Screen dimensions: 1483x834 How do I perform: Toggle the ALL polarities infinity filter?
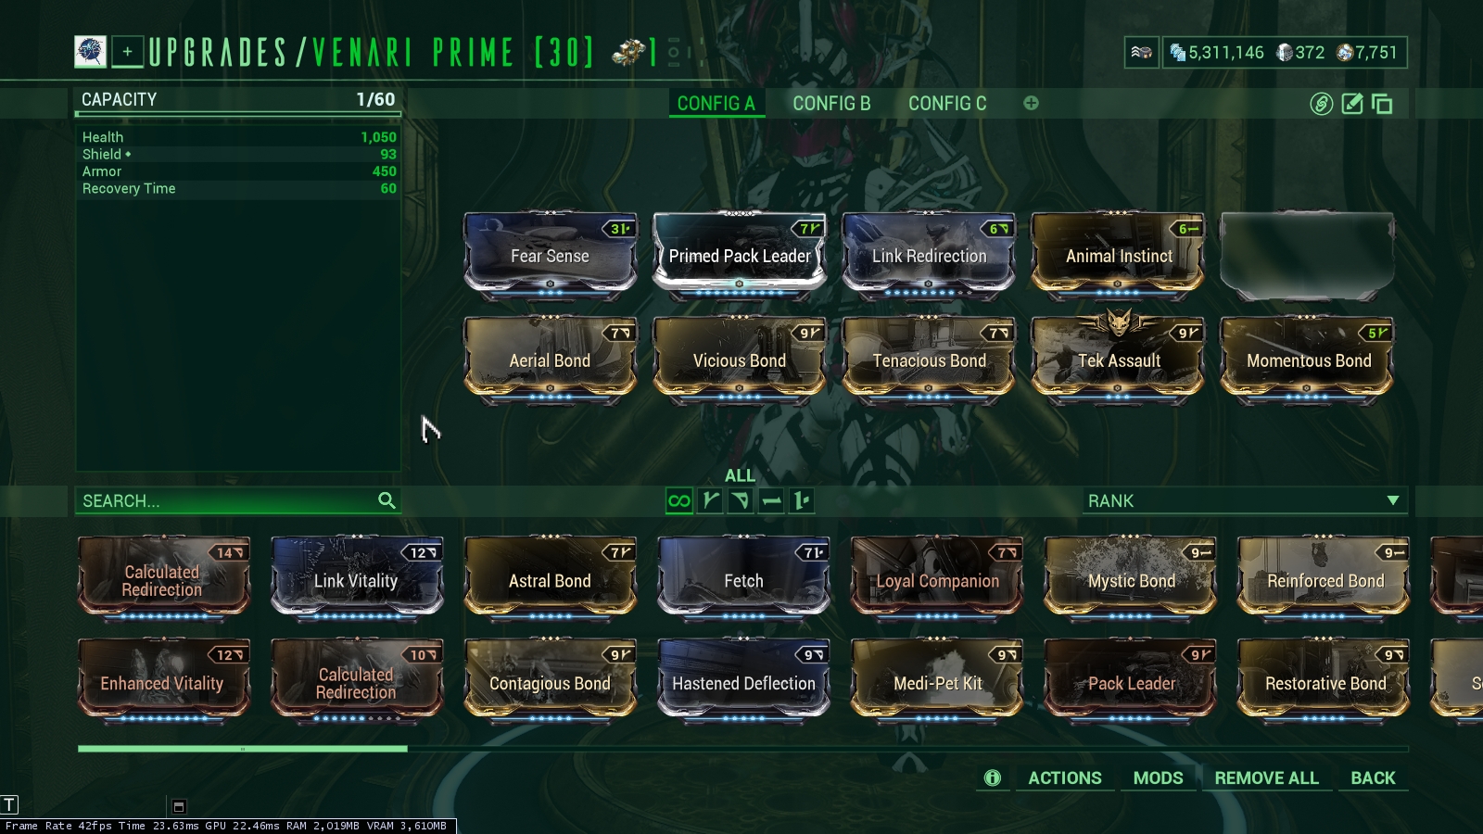tap(679, 501)
